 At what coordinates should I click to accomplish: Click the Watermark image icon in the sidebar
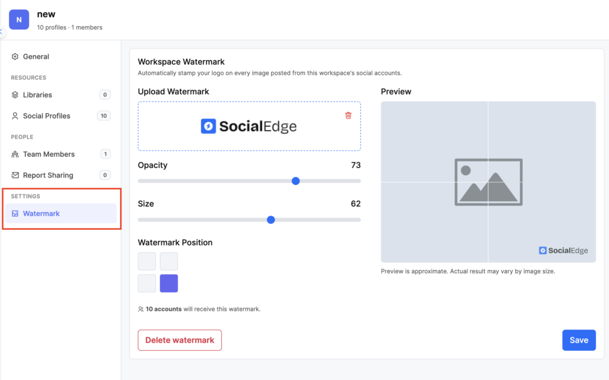click(15, 214)
